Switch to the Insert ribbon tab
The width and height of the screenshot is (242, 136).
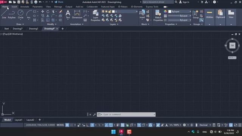point(14,7)
